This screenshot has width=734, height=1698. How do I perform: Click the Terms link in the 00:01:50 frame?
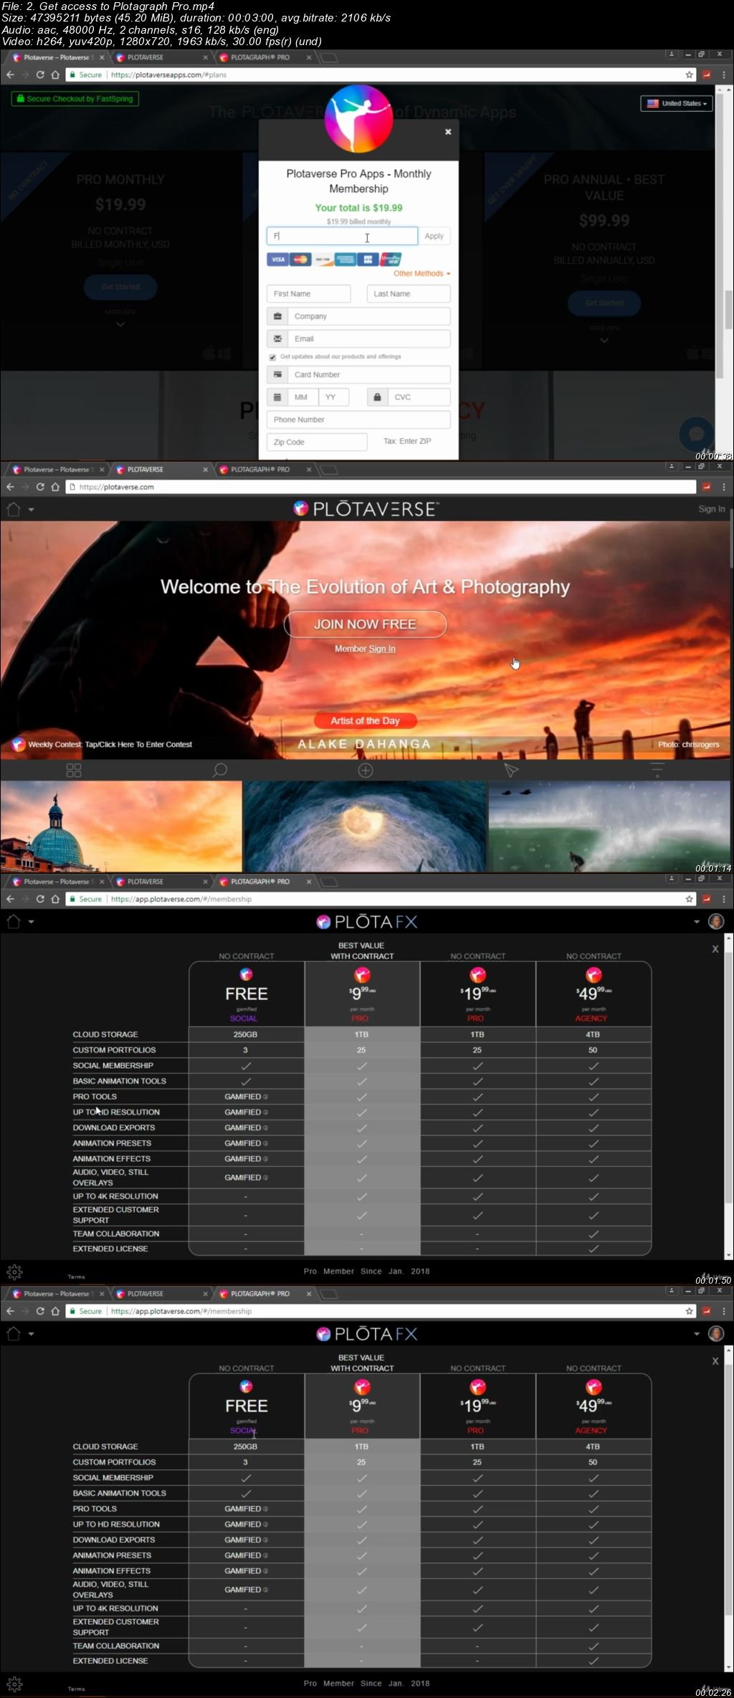coord(77,1277)
